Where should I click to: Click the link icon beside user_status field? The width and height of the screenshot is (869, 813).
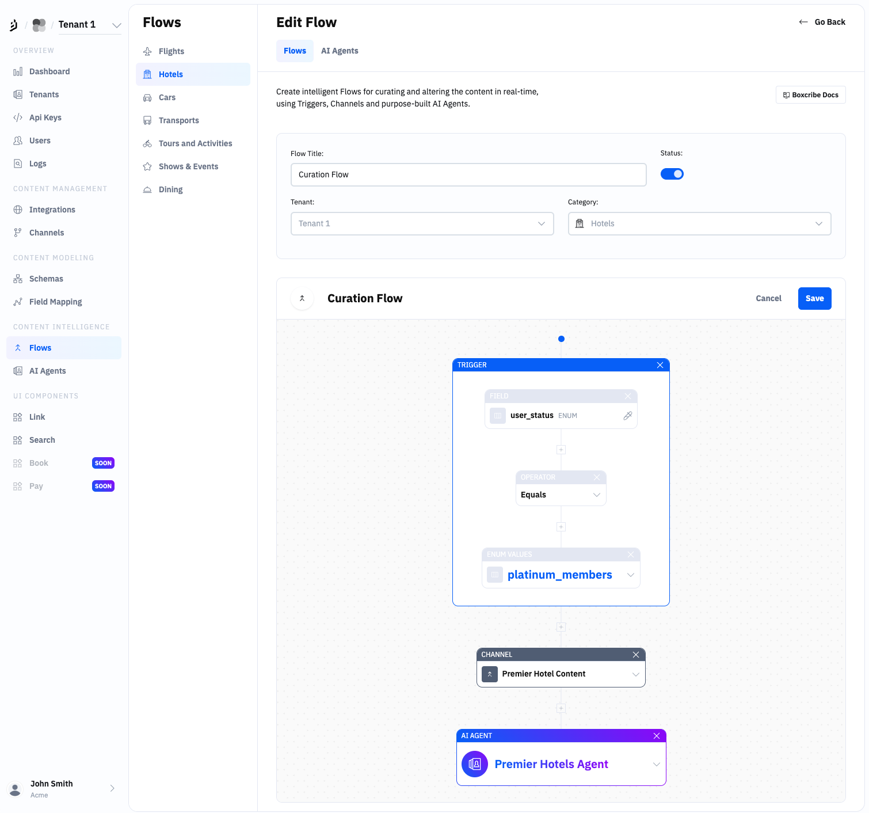point(627,416)
